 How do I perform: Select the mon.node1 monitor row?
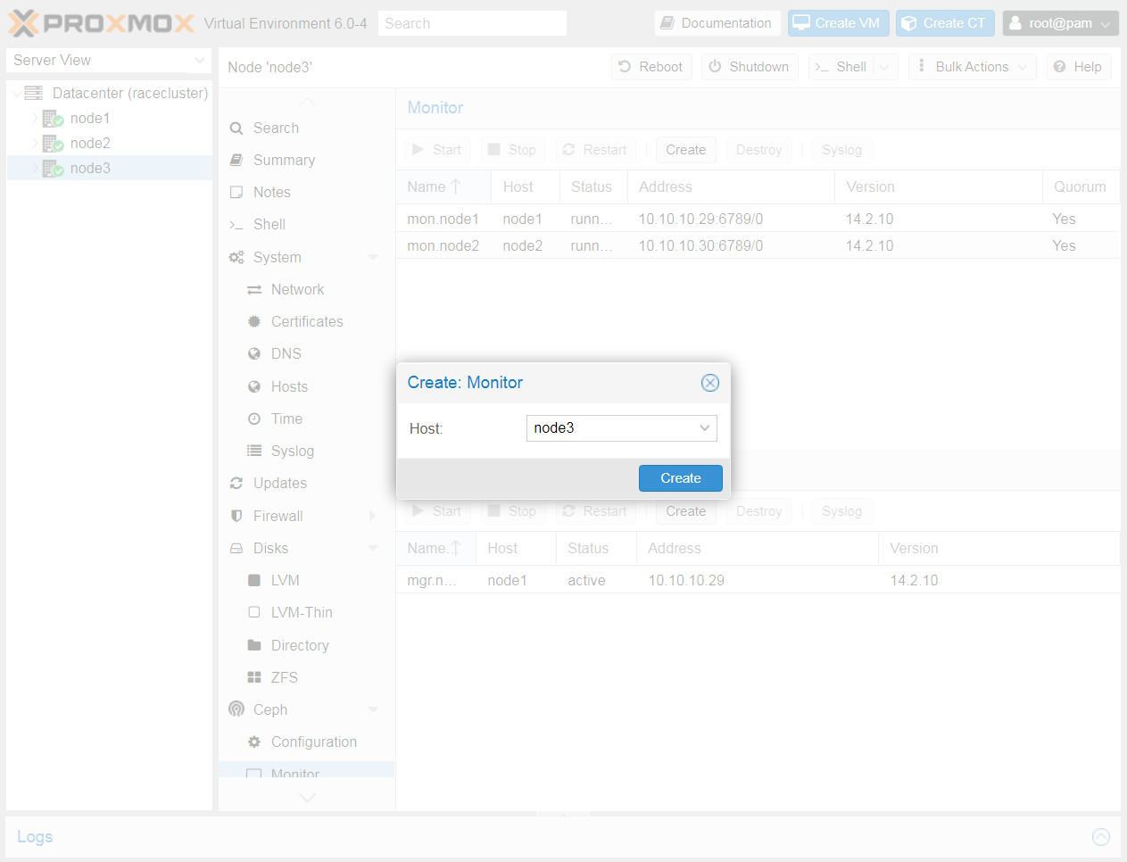tap(758, 220)
